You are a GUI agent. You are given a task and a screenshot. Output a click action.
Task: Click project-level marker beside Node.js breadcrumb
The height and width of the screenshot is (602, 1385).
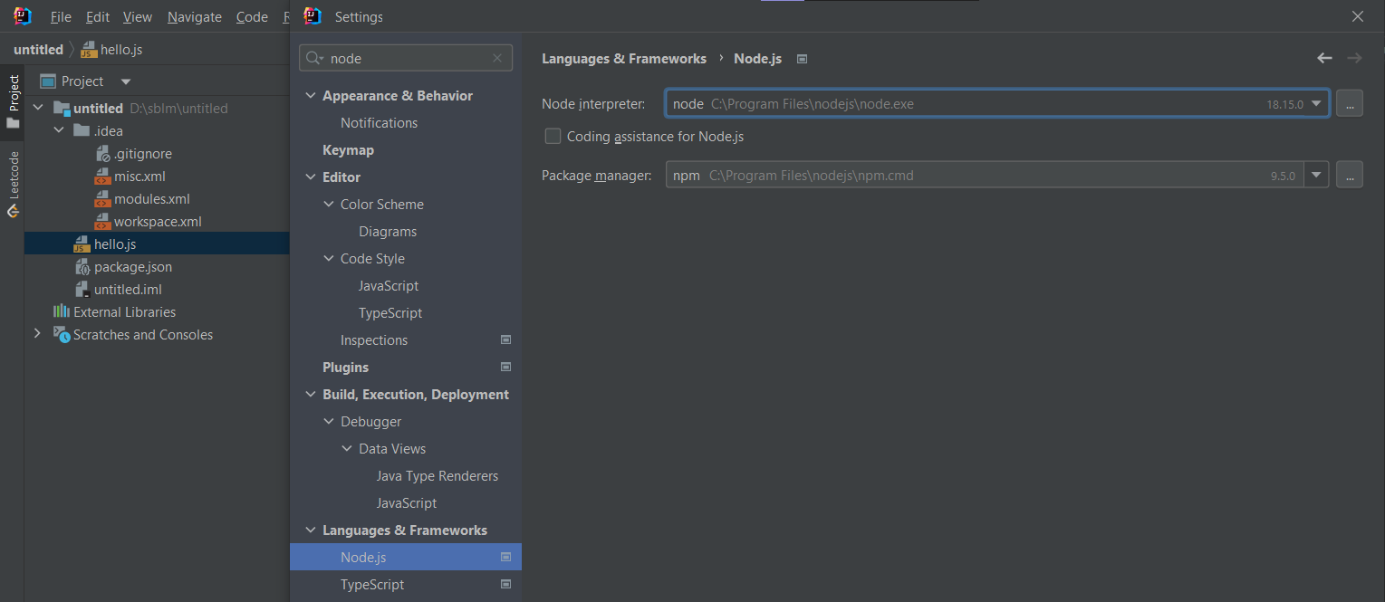point(802,59)
